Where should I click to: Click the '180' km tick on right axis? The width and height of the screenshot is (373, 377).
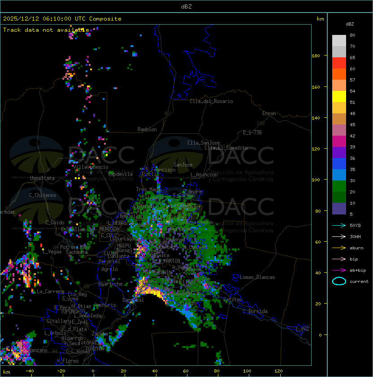316,56
